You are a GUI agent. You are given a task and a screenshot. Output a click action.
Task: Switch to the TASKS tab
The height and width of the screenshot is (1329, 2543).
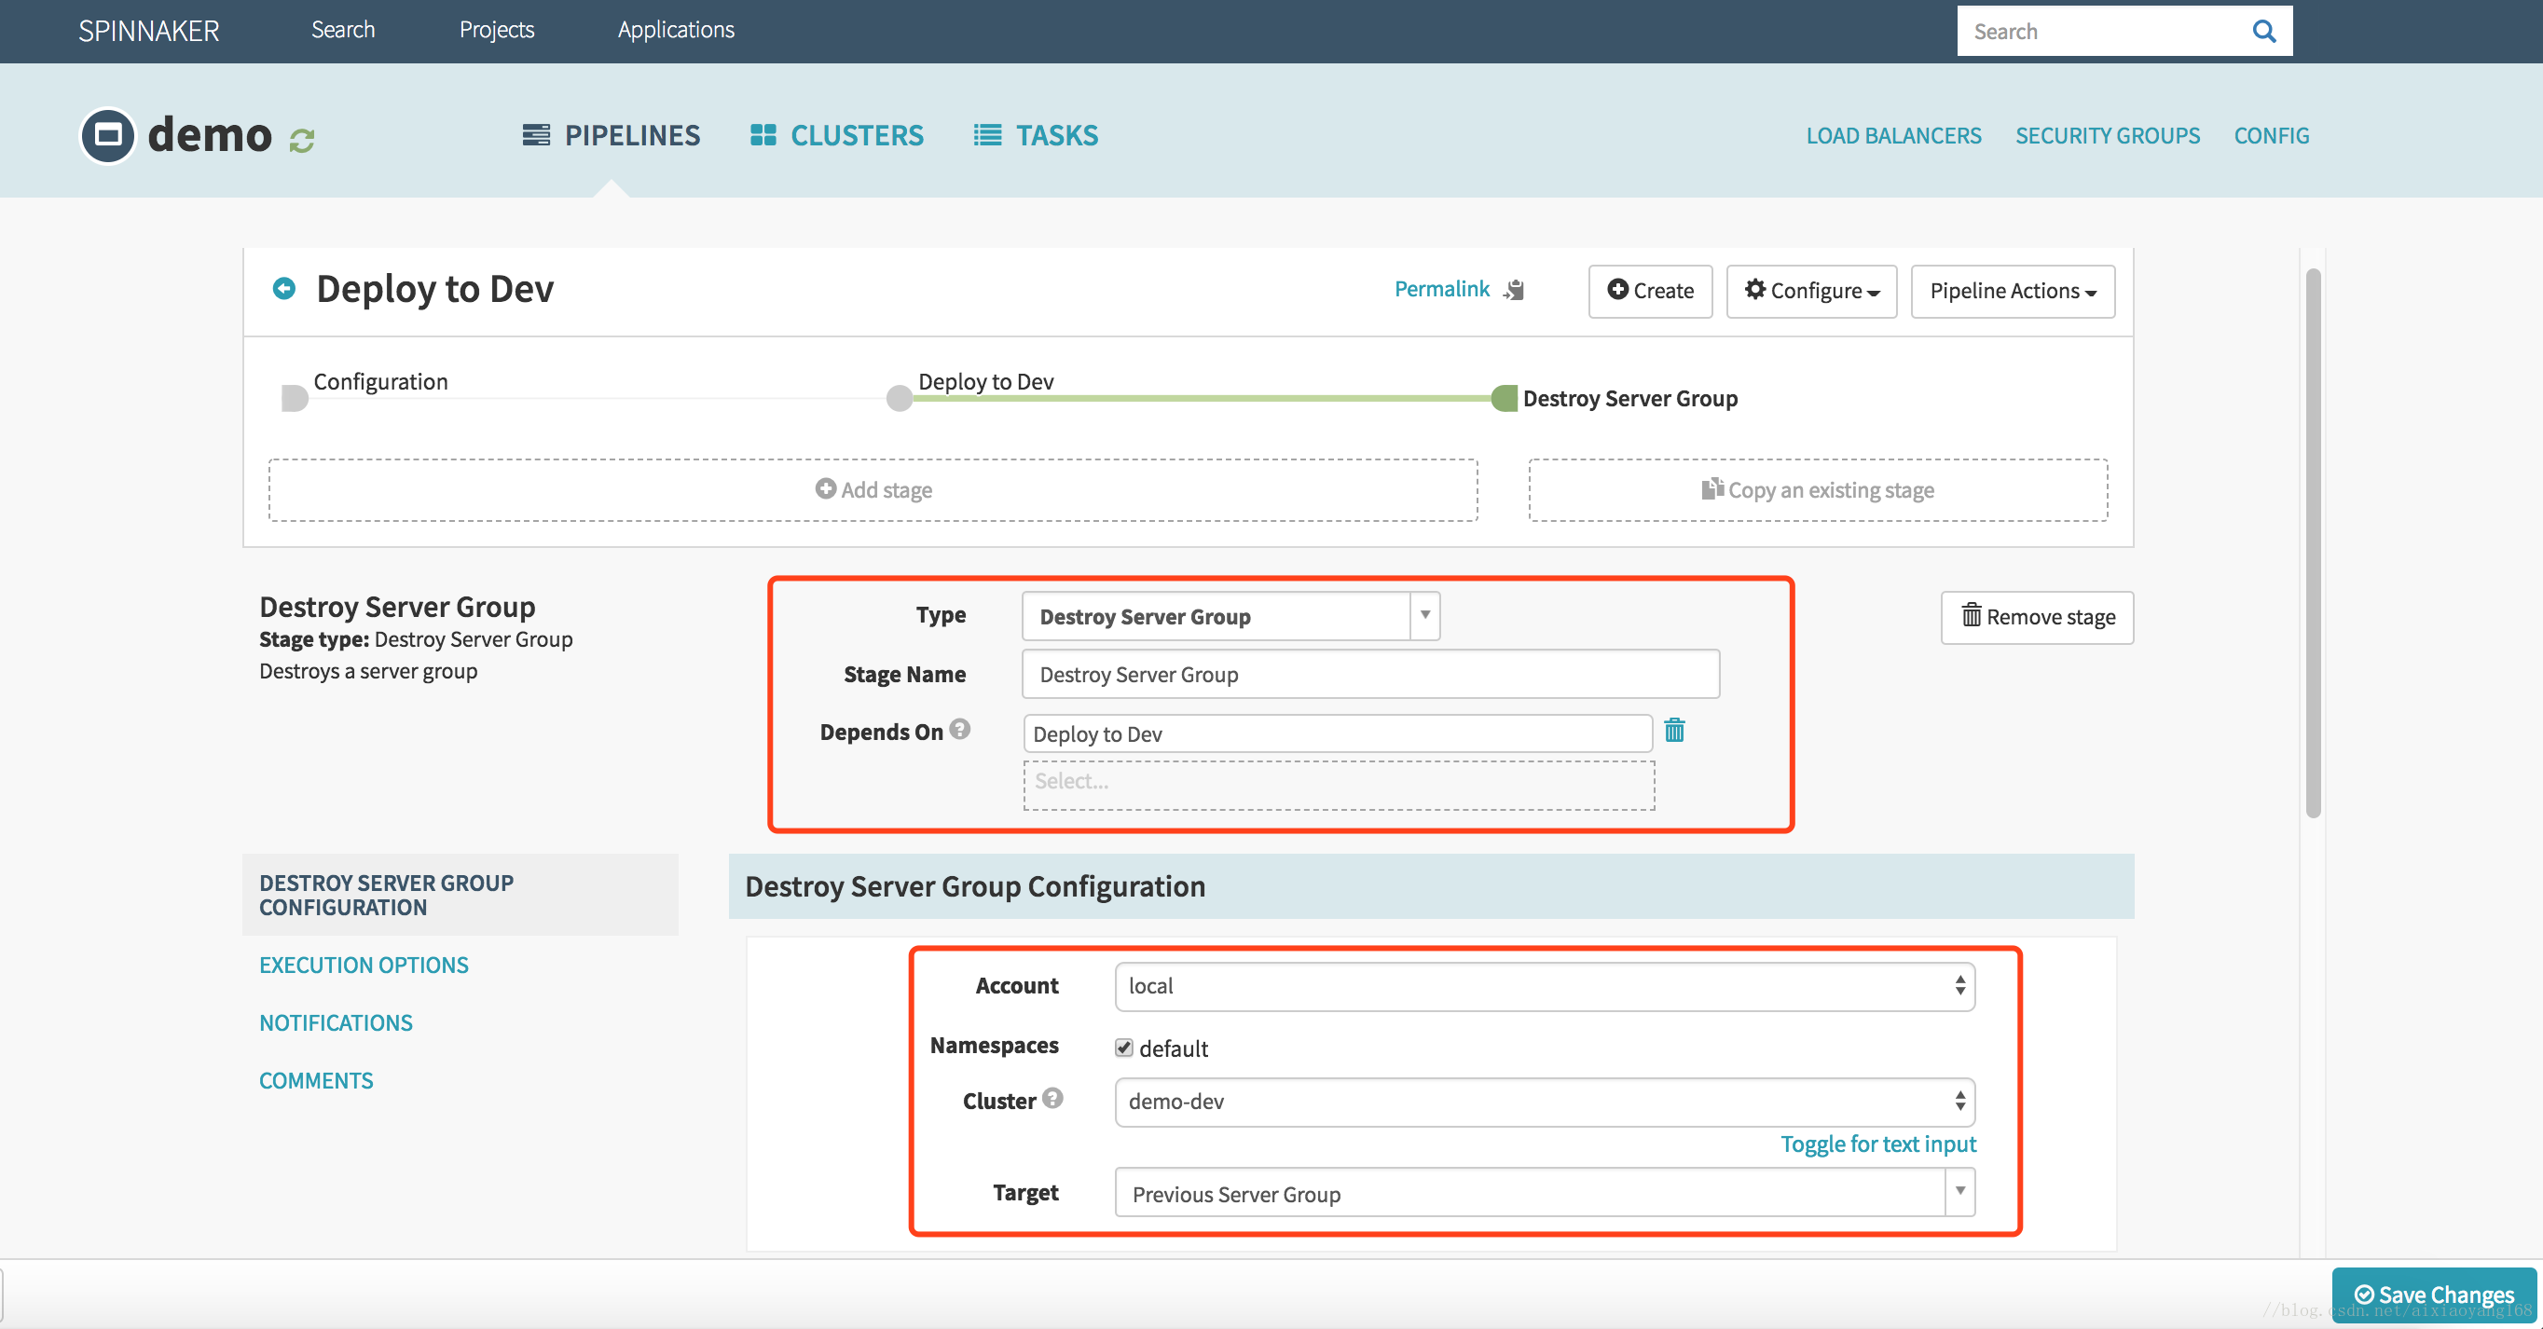[x=1036, y=135]
